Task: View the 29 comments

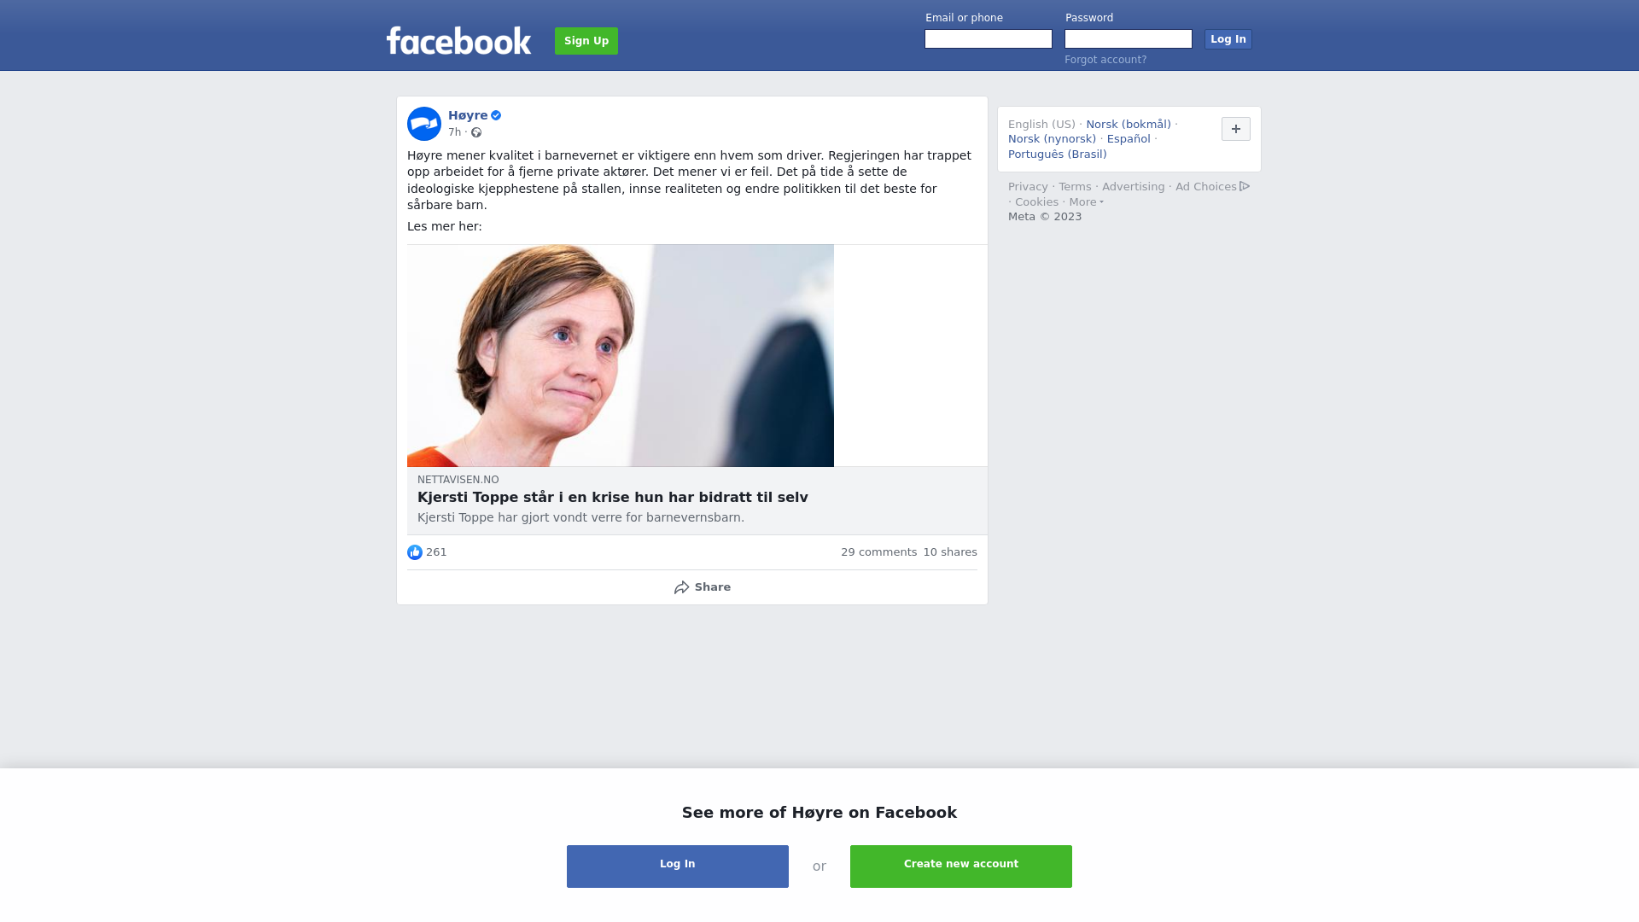Action: coord(878,552)
